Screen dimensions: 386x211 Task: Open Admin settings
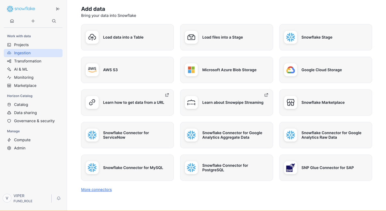(33, 148)
